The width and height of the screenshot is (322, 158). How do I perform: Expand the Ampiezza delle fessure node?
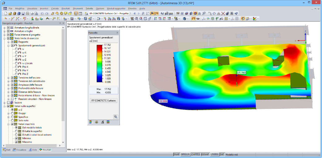pyautogui.click(x=8, y=85)
